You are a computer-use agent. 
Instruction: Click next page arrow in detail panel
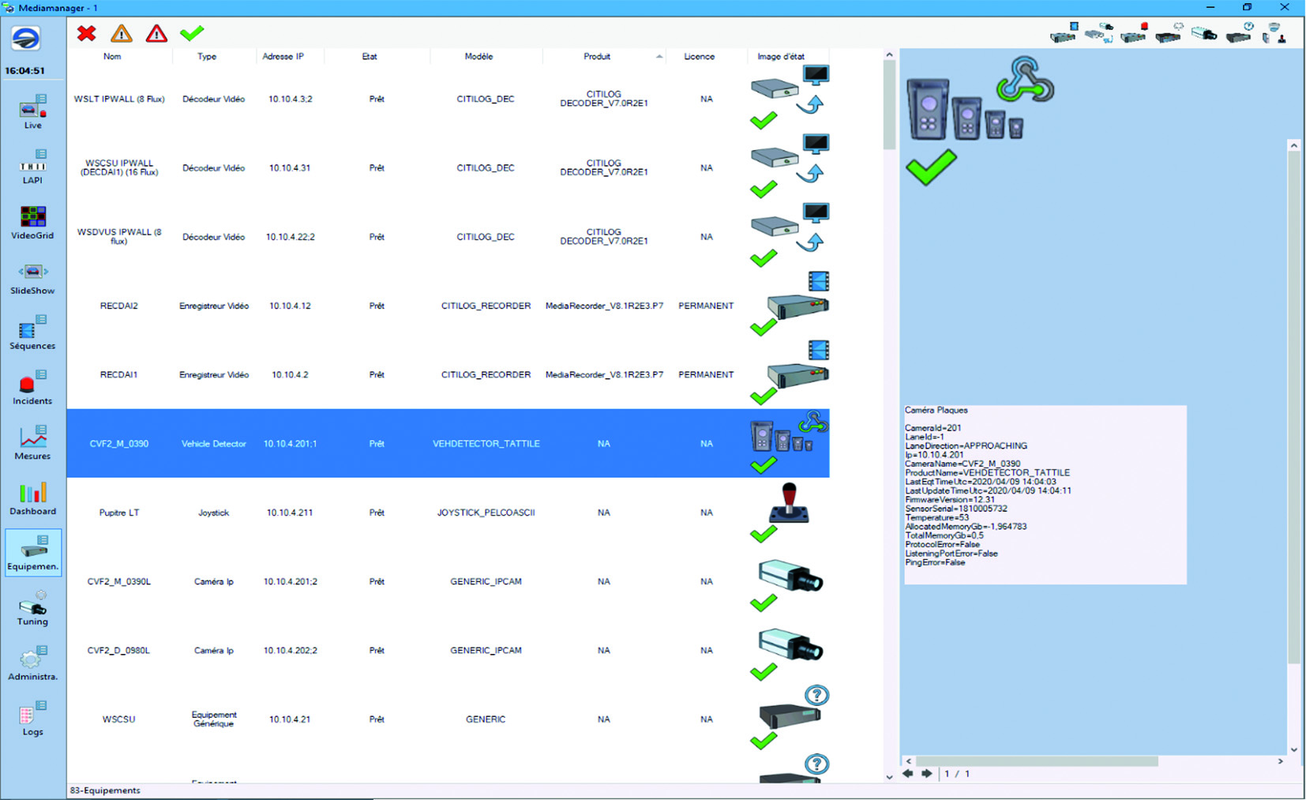point(927,774)
